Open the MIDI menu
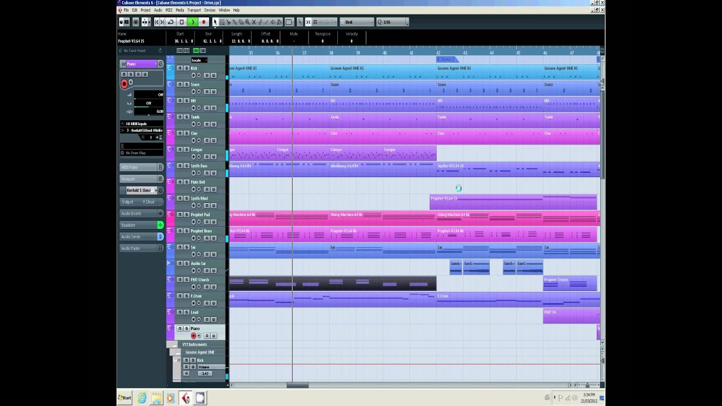 [x=169, y=10]
